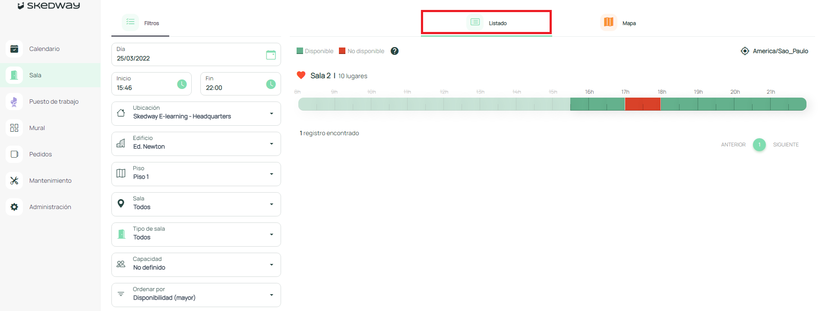Open Mantenimiento tools icon

14,181
